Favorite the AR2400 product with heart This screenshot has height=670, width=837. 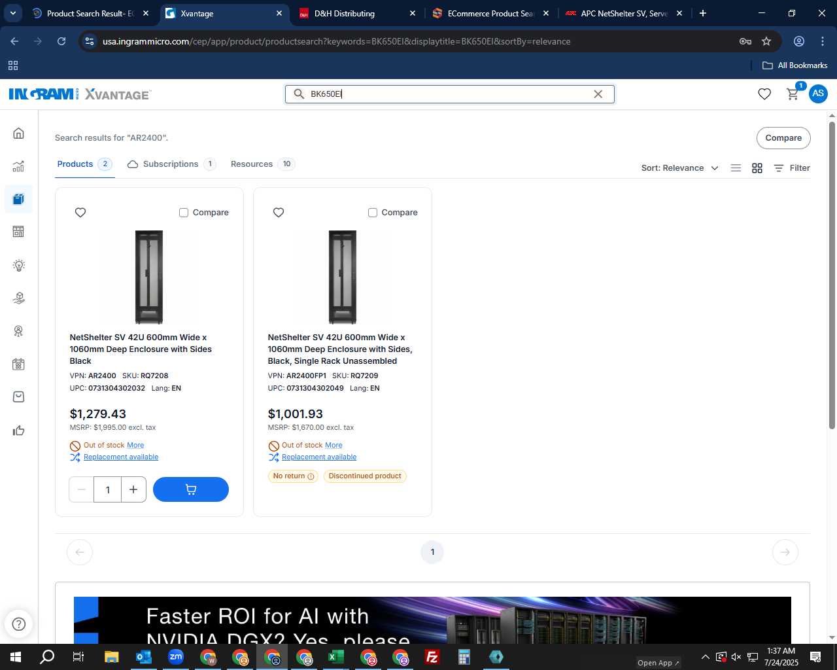(80, 213)
